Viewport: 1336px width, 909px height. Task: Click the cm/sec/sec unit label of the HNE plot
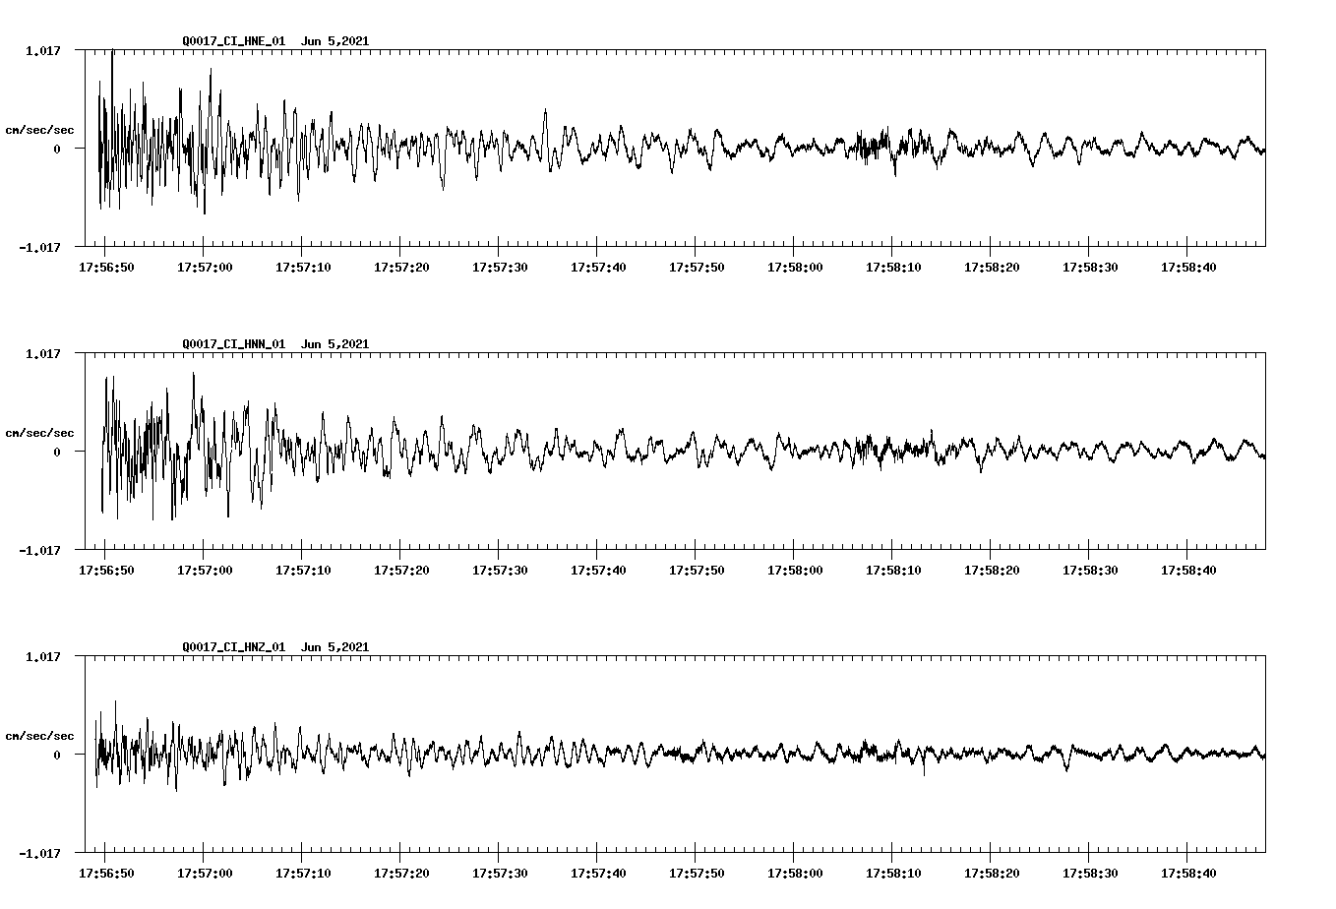(39, 130)
